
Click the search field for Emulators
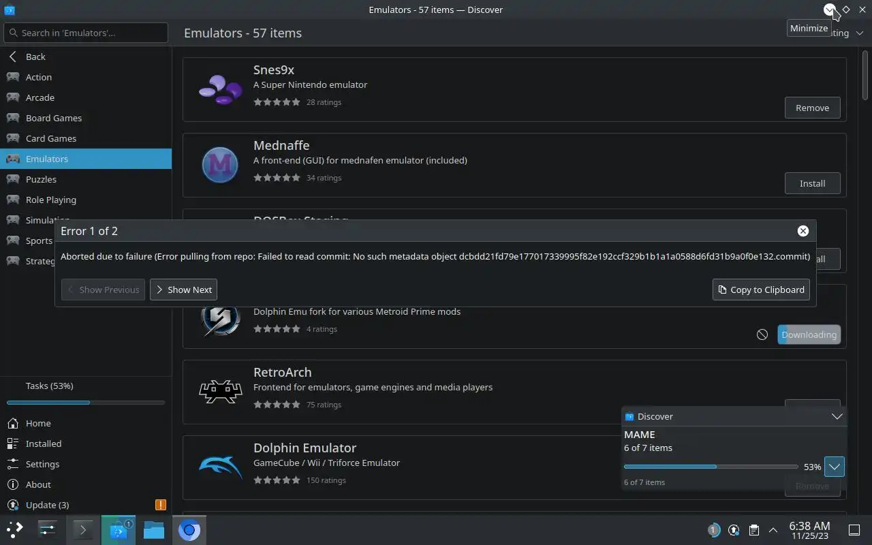(x=86, y=33)
